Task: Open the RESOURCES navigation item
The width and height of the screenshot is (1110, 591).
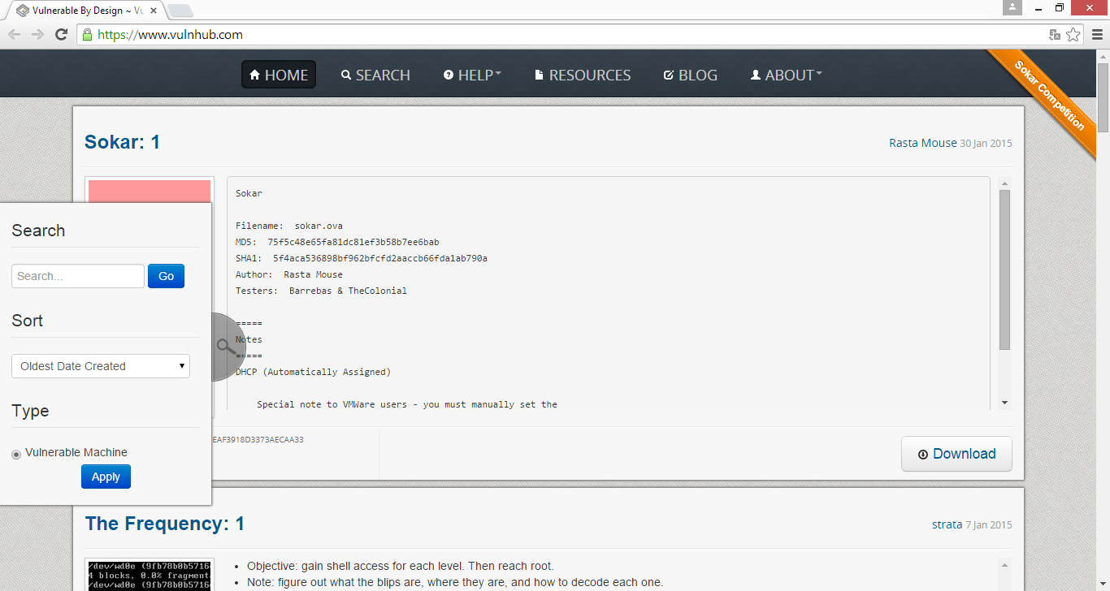Action: pos(583,75)
